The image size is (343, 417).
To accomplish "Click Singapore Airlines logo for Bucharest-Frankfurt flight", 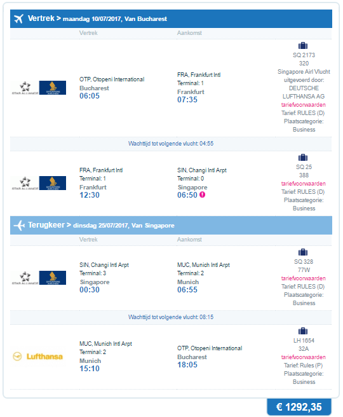I will 53,88.
